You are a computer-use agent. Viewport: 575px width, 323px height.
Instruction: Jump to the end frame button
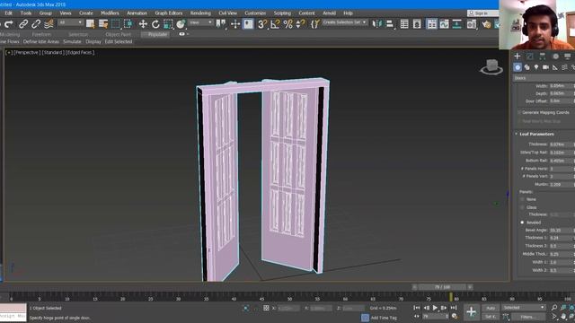click(x=454, y=308)
